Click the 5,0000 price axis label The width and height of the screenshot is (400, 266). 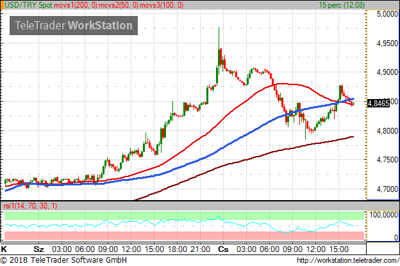pyautogui.click(x=387, y=14)
